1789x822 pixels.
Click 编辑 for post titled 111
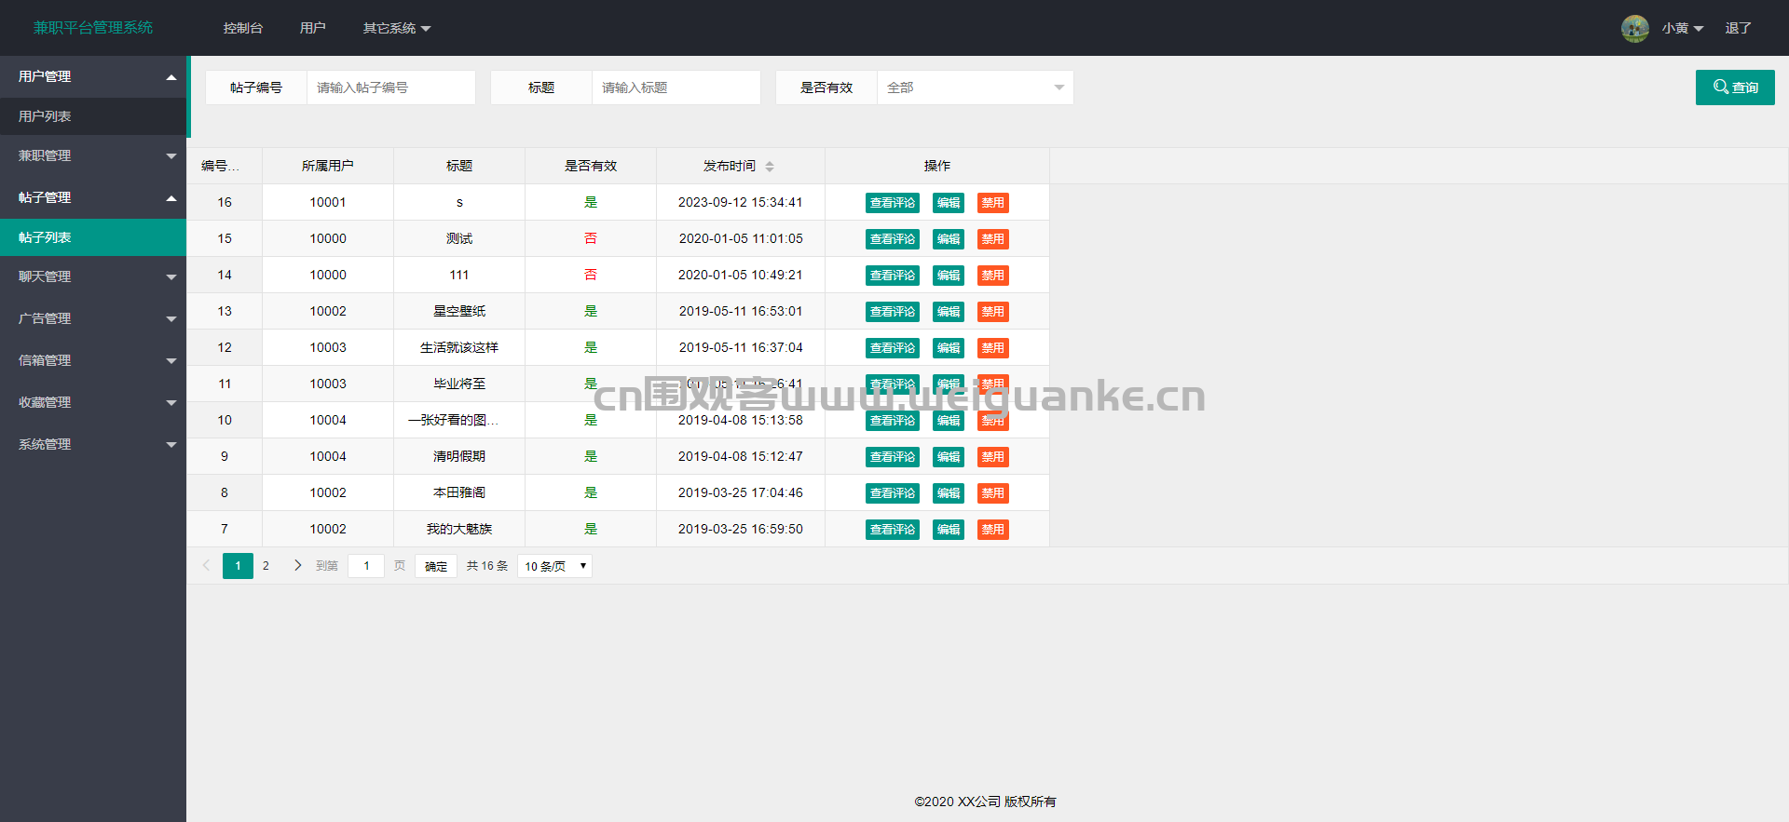pyautogui.click(x=949, y=276)
